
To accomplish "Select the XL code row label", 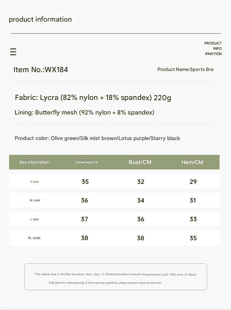I will 34,238.
